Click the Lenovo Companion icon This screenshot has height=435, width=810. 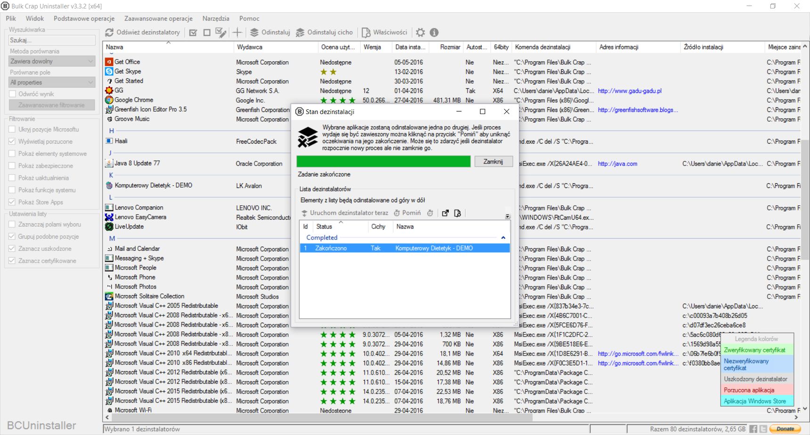point(109,207)
